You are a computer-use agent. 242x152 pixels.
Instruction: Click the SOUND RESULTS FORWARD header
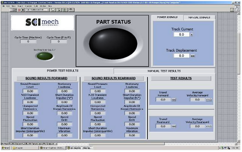click(x=47, y=78)
